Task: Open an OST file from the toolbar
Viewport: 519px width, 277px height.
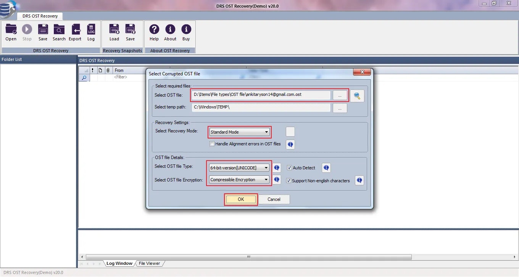Action: coord(11,32)
